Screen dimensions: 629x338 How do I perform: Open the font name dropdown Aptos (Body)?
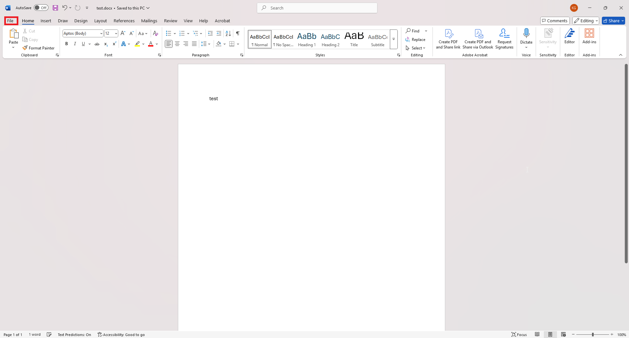tap(83, 33)
